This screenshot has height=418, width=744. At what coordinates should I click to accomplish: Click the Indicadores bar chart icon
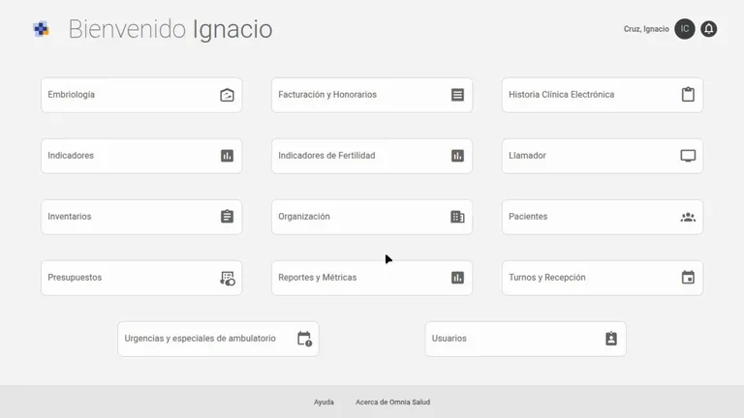coord(227,156)
